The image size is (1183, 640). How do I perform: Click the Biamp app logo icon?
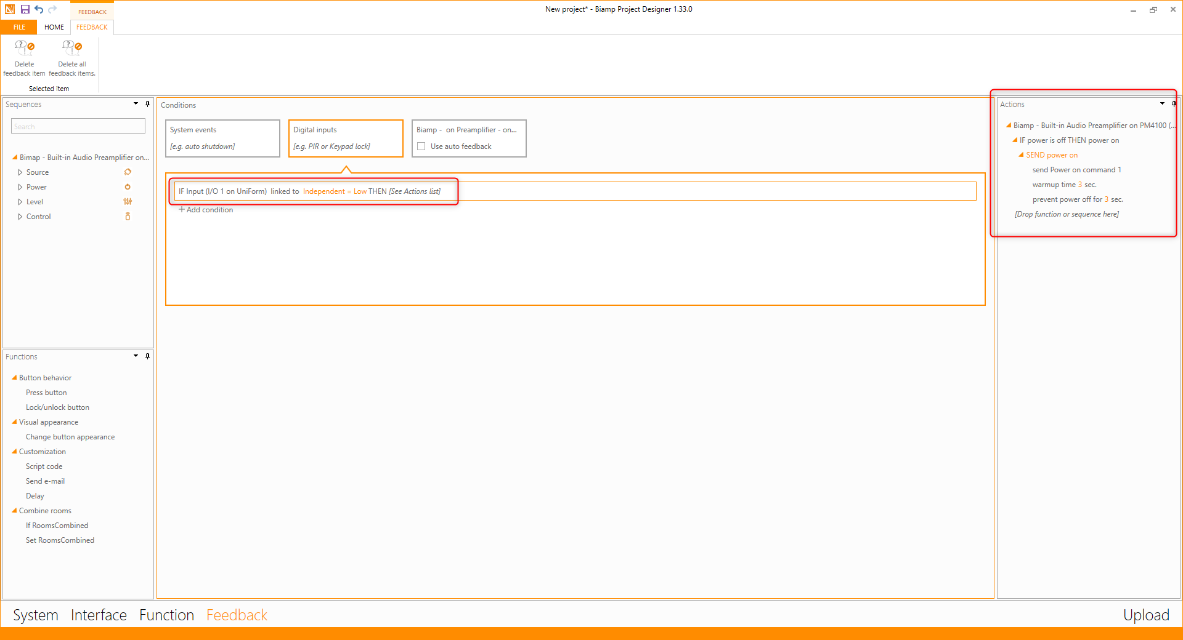coord(9,9)
